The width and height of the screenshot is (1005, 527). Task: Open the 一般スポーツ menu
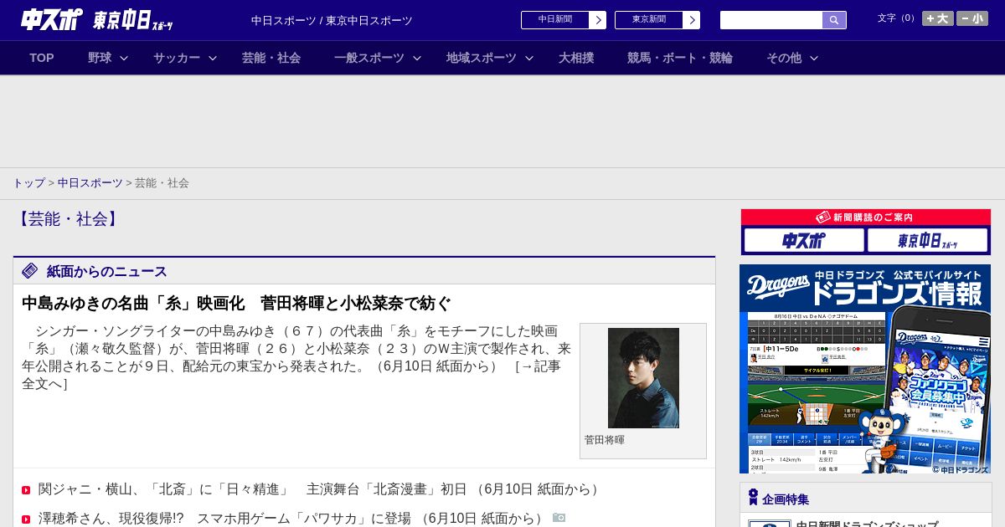tap(369, 58)
